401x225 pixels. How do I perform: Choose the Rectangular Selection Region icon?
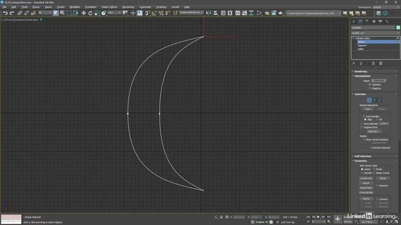click(x=69, y=13)
